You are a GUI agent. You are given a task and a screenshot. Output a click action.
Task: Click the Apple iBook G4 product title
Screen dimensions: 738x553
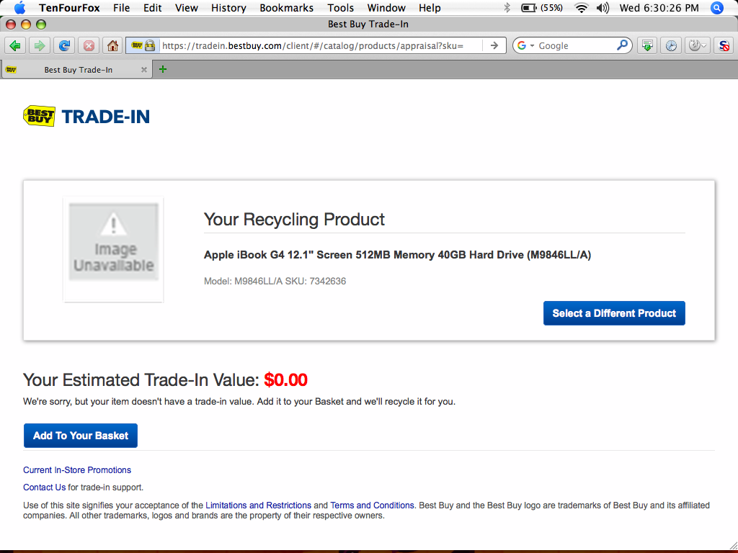397,255
